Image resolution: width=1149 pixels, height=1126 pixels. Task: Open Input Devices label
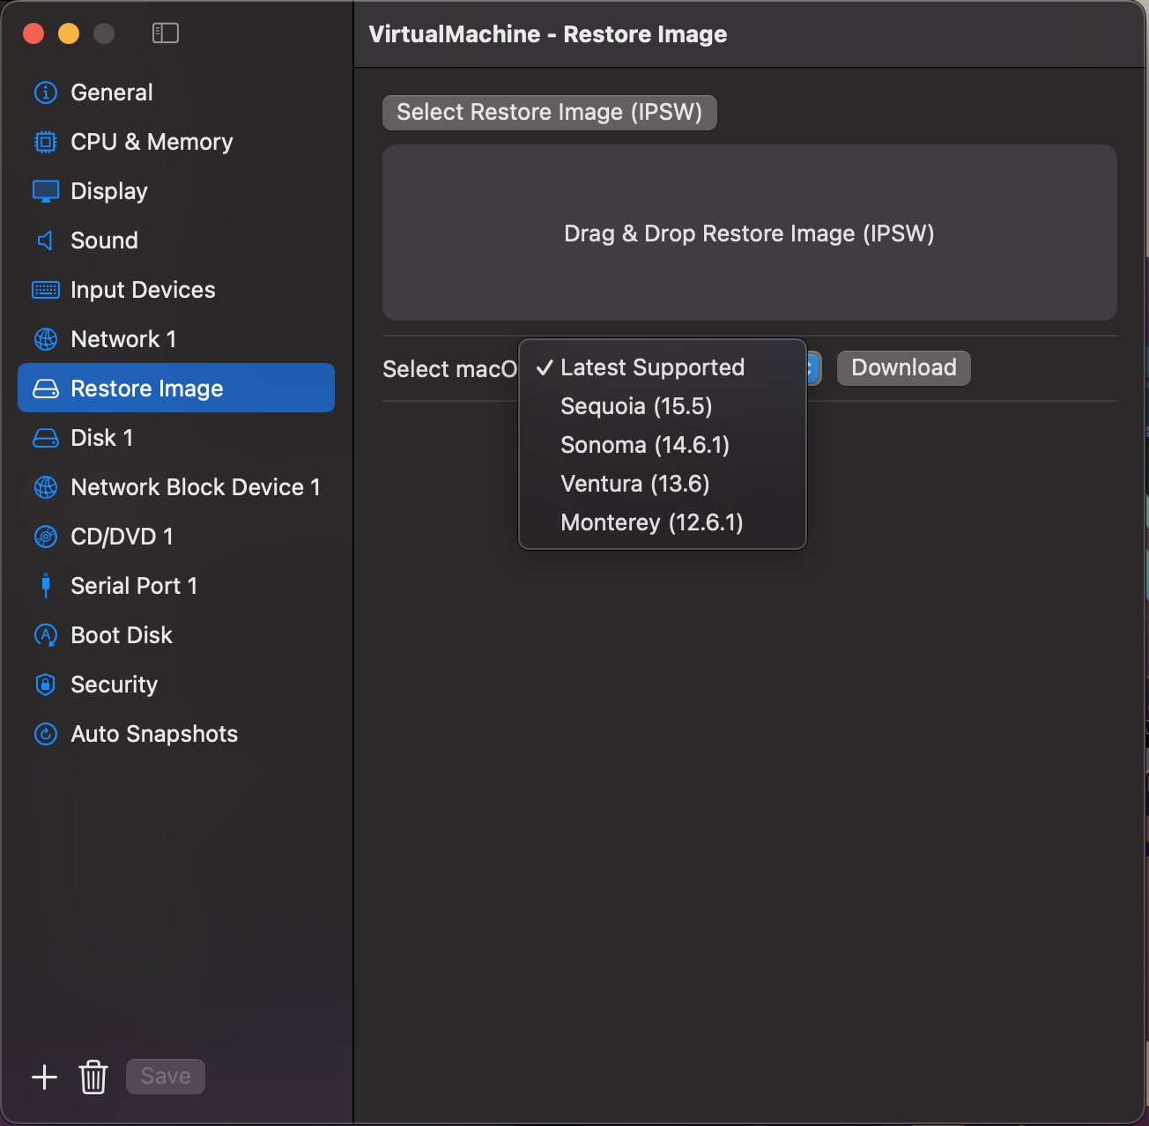143,290
